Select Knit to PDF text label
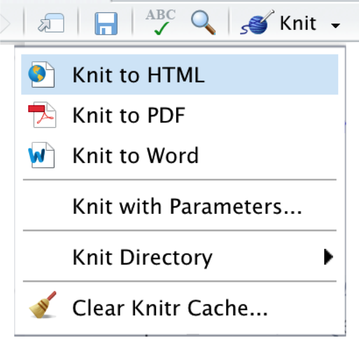This screenshot has width=359, height=347. [x=129, y=116]
